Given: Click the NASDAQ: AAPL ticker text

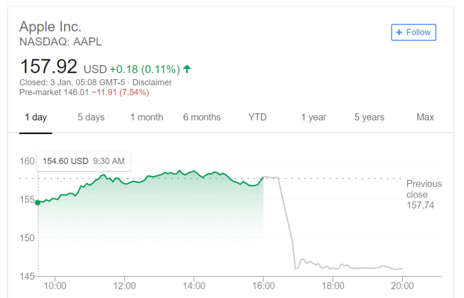Looking at the screenshot, I should pyautogui.click(x=60, y=42).
